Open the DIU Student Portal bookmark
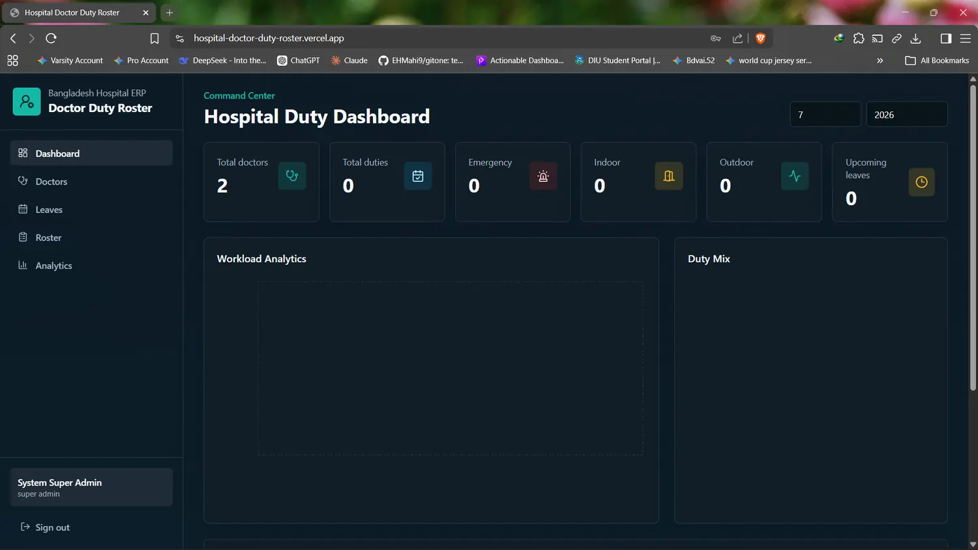 (617, 61)
